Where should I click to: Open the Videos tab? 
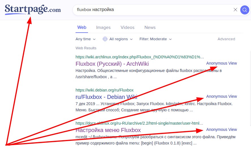(128, 27)
